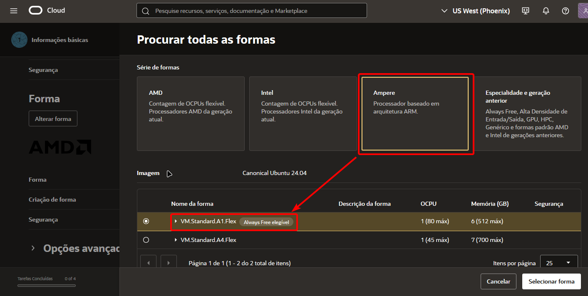This screenshot has height=296, width=588.
Task: Click the Always Free elegível badge
Action: 266,222
